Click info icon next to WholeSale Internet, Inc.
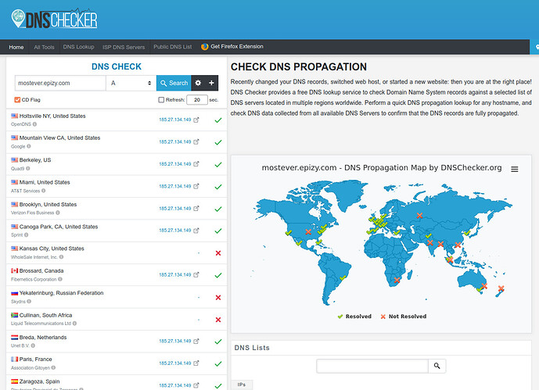Viewport: 539px width, 390px height. (61, 257)
